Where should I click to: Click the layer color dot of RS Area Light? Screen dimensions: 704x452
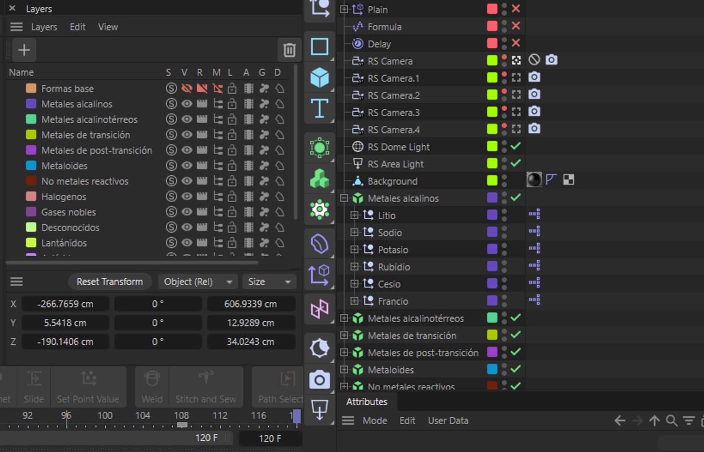[492, 163]
